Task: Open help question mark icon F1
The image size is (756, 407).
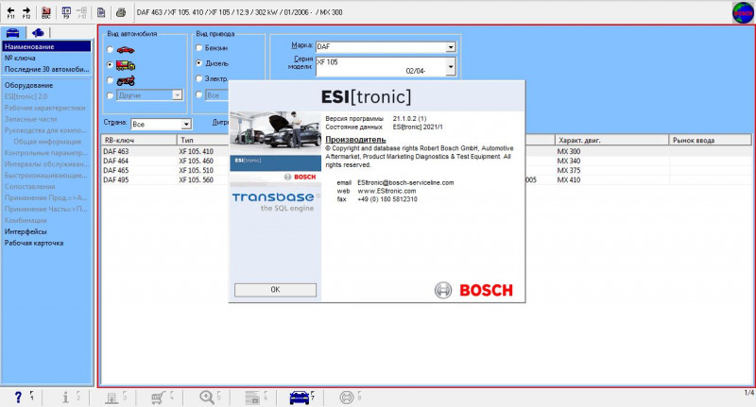Action: click(18, 397)
